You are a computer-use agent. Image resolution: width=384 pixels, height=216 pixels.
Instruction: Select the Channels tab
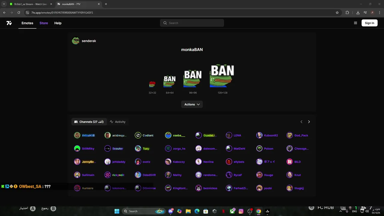89,122
